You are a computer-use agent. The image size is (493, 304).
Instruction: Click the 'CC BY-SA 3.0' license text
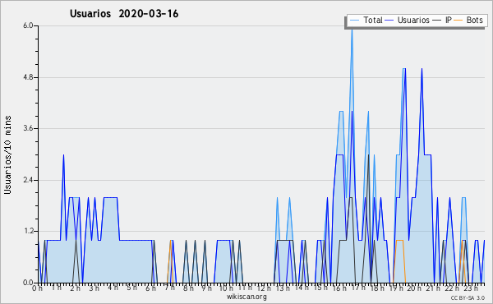click(468, 297)
